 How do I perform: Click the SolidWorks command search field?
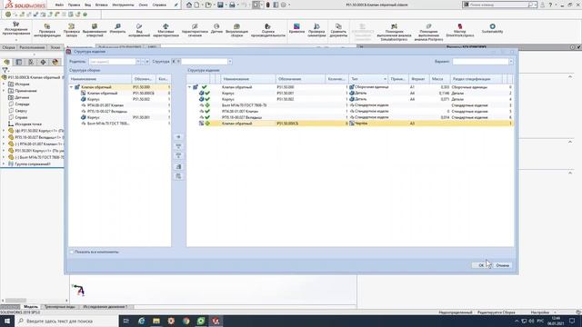click(498, 5)
